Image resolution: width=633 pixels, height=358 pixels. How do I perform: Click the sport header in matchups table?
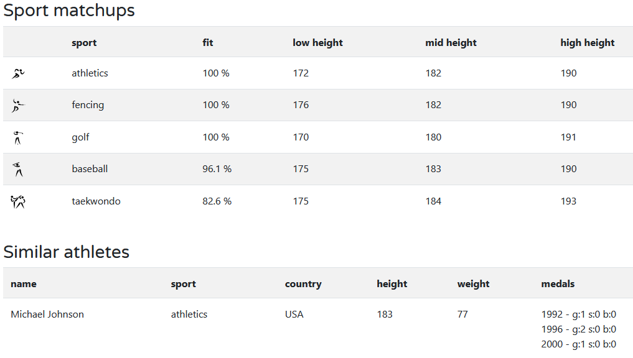click(x=84, y=43)
